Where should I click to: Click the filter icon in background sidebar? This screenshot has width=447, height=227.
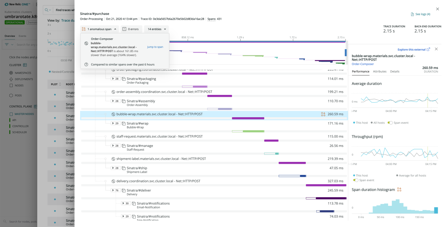7,45
